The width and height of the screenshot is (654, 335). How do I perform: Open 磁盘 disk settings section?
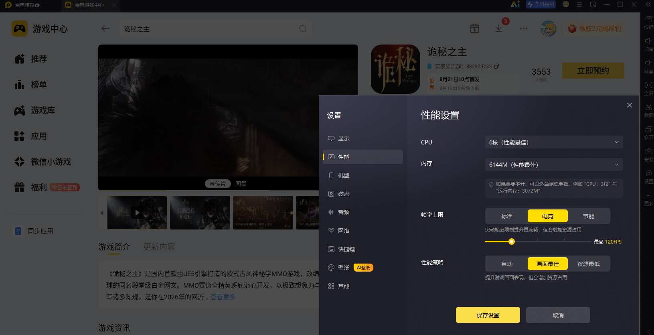[x=363, y=194]
